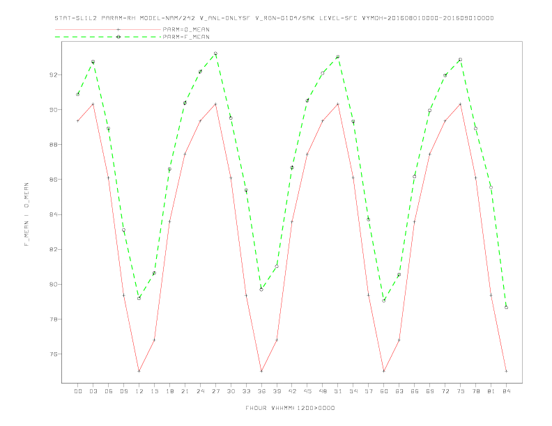
Task: Click the x-axis tick label 36
Action: (261, 391)
